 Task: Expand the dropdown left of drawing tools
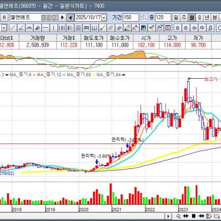tap(4, 28)
